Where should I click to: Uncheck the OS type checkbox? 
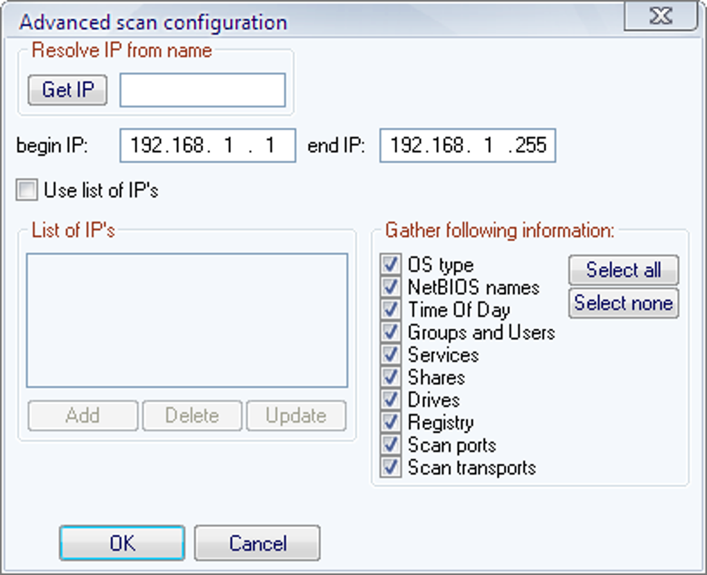pyautogui.click(x=391, y=265)
